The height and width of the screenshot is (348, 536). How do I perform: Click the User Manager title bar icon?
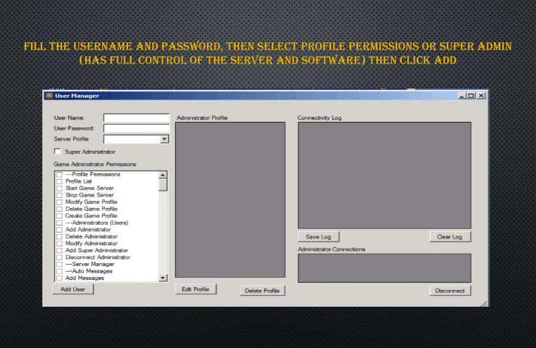click(x=49, y=96)
